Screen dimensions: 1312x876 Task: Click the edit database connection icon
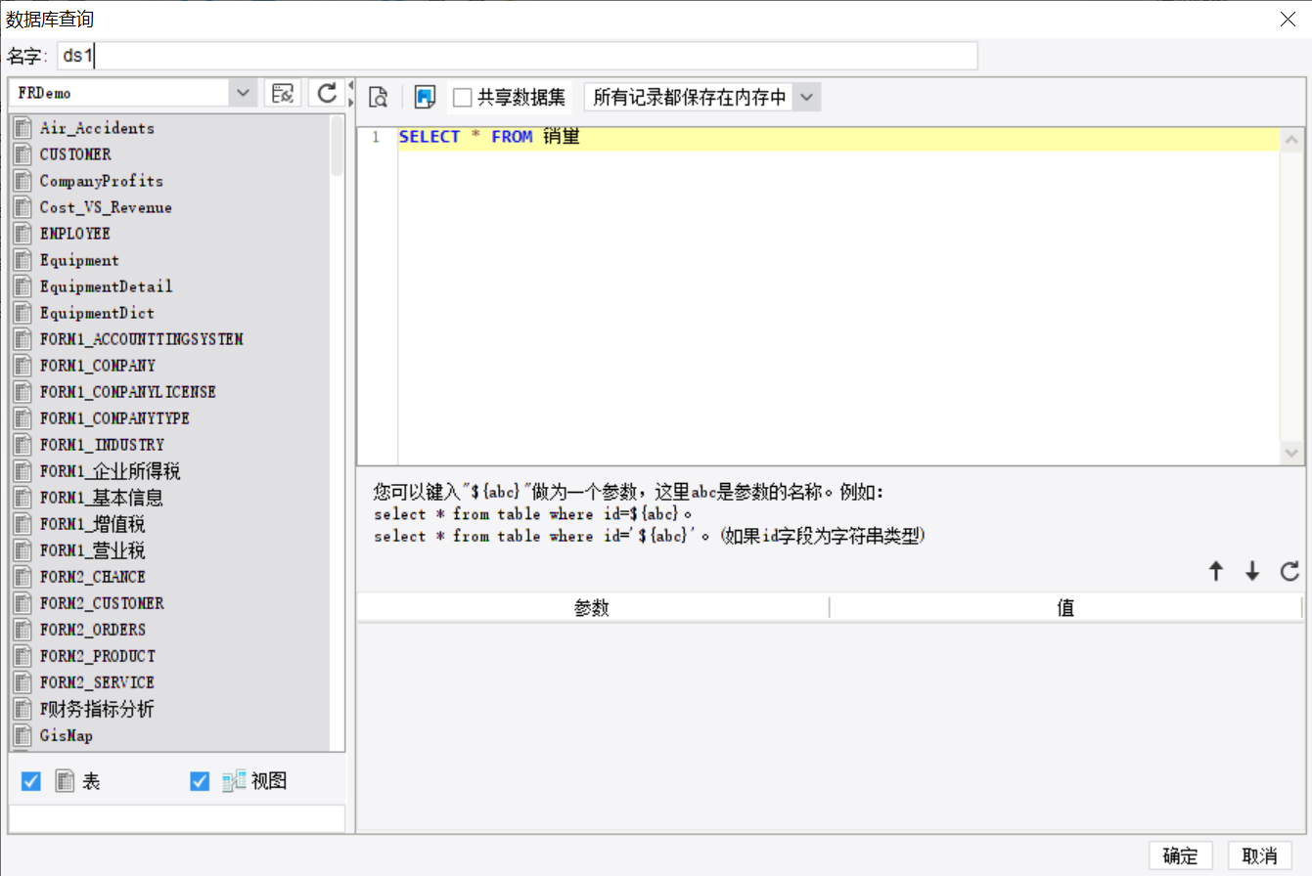[x=283, y=93]
